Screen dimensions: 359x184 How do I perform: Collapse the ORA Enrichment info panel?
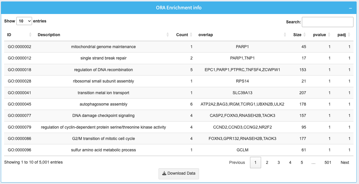pos(351,8)
